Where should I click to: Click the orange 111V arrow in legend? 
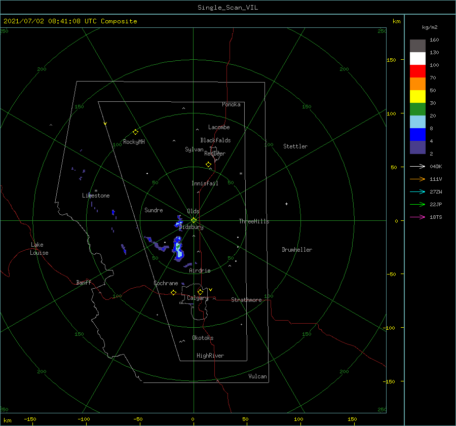(417, 179)
